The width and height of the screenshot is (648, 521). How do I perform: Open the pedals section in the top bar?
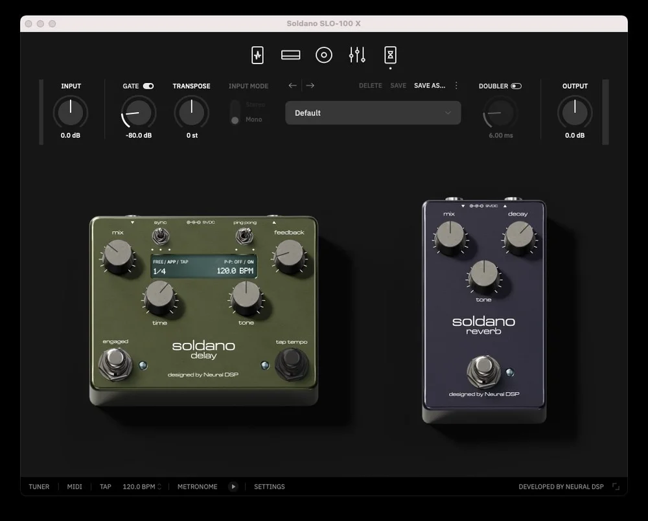pyautogui.click(x=257, y=55)
